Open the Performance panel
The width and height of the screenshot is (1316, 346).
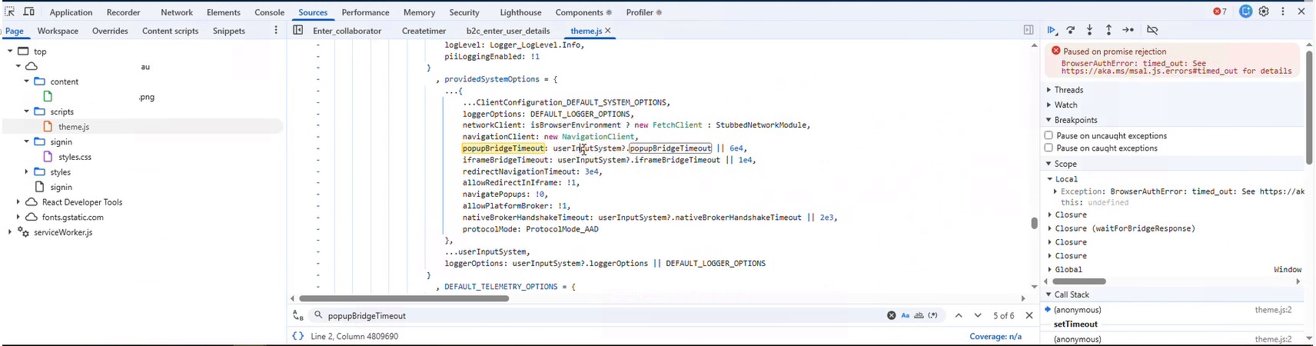point(365,12)
